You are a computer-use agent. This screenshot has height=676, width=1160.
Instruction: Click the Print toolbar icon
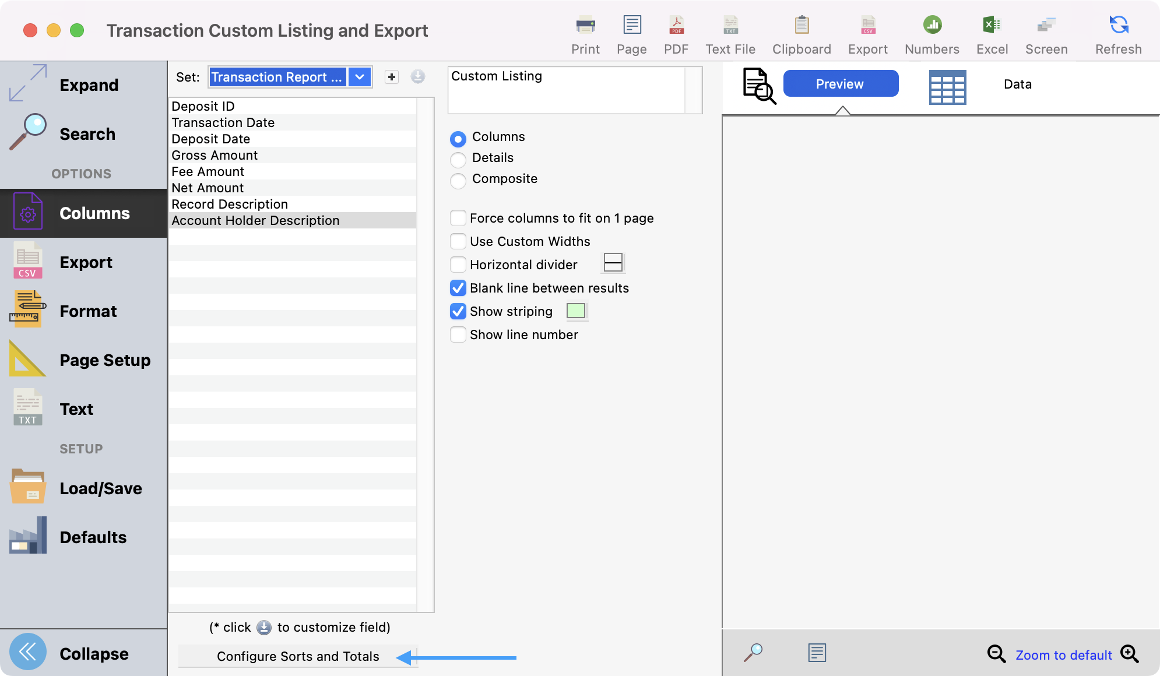coord(585,26)
